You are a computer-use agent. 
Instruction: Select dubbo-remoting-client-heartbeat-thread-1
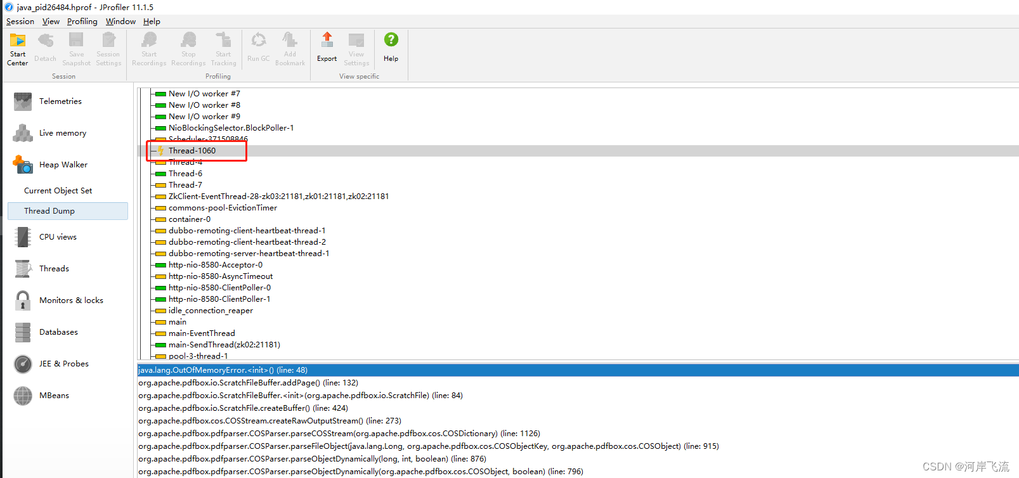point(247,231)
